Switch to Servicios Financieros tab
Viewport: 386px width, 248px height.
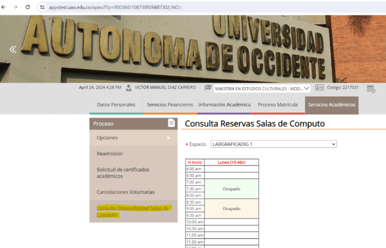point(170,105)
